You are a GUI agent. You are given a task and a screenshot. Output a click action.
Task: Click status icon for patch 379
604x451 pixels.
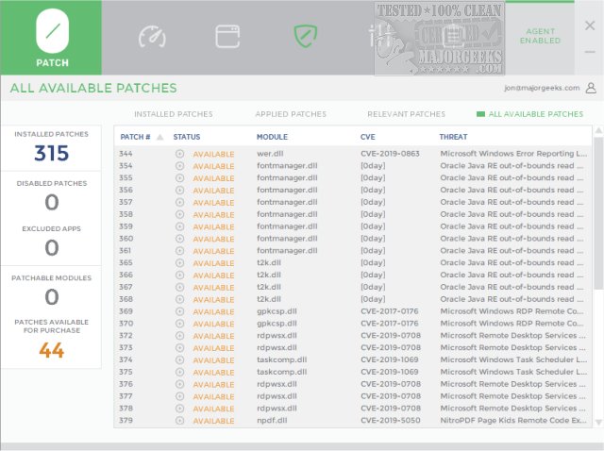click(179, 421)
